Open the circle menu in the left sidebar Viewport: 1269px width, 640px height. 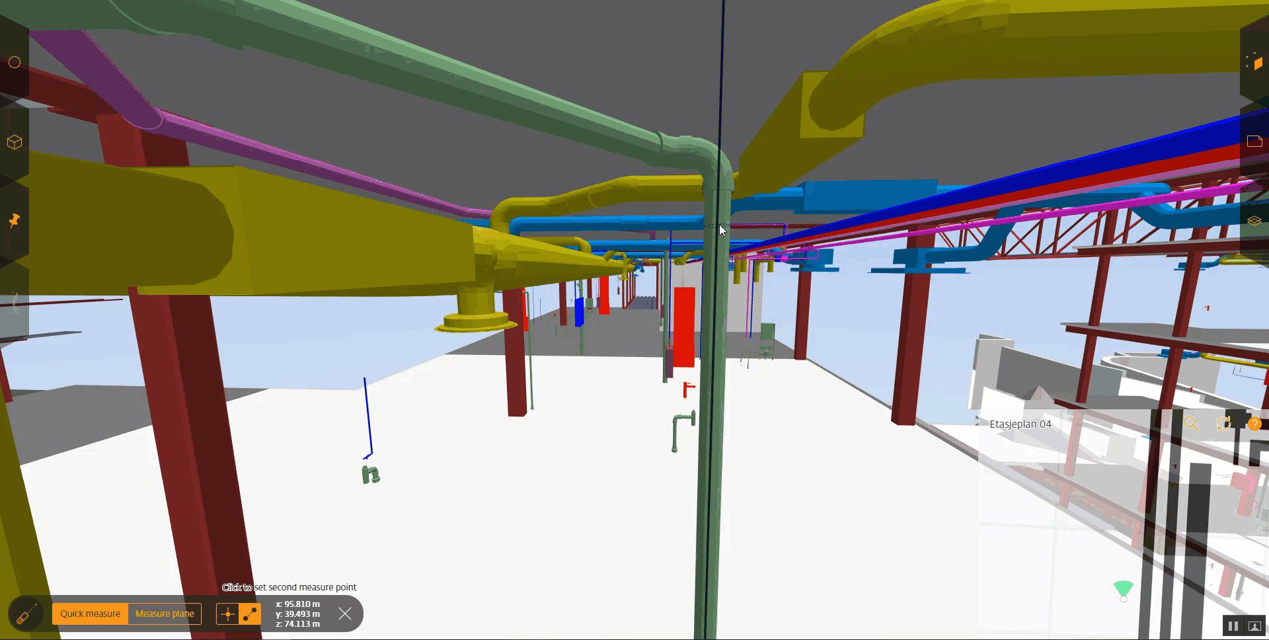coord(15,62)
